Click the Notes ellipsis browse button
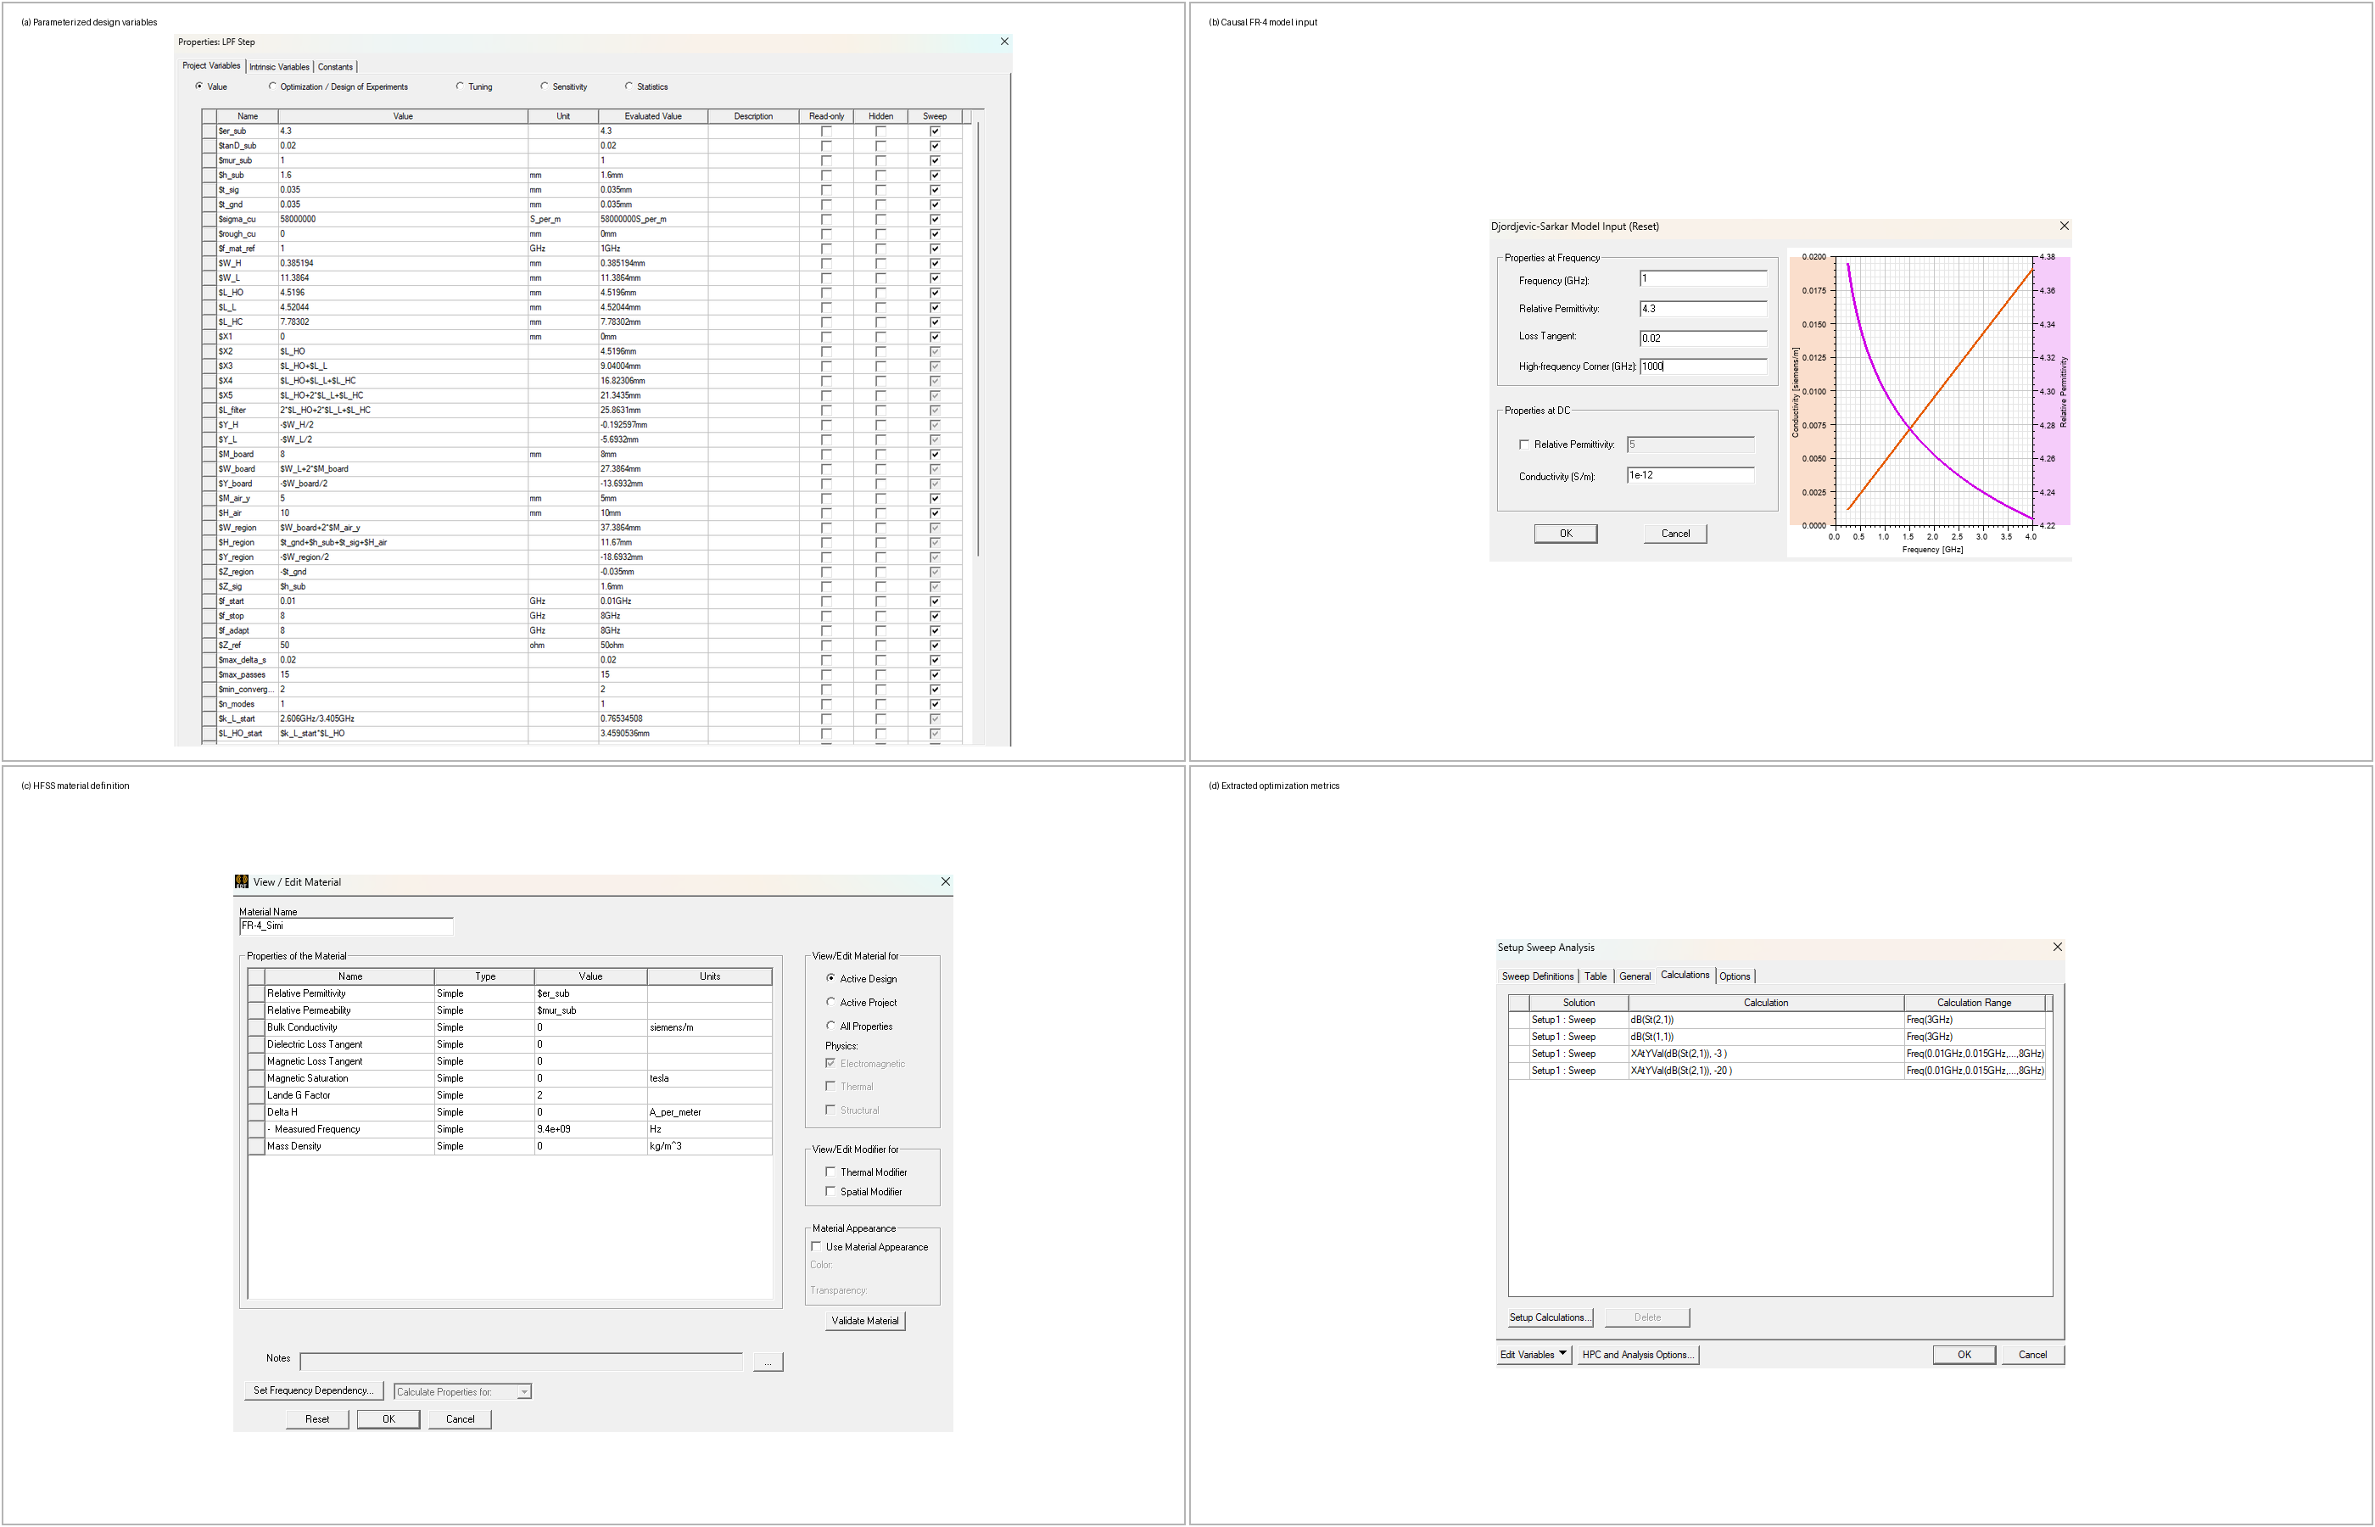2375x1527 pixels. click(768, 1362)
